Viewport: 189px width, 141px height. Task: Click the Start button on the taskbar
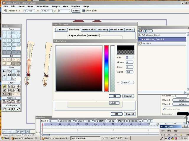point(5,138)
